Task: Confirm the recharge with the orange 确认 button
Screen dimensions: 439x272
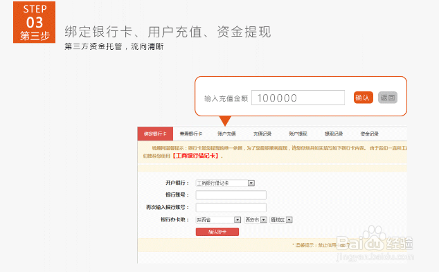Action: click(363, 98)
